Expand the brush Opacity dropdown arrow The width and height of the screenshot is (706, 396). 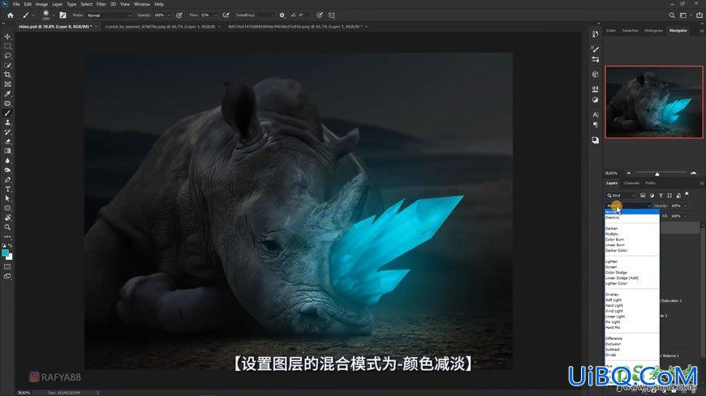pos(169,15)
